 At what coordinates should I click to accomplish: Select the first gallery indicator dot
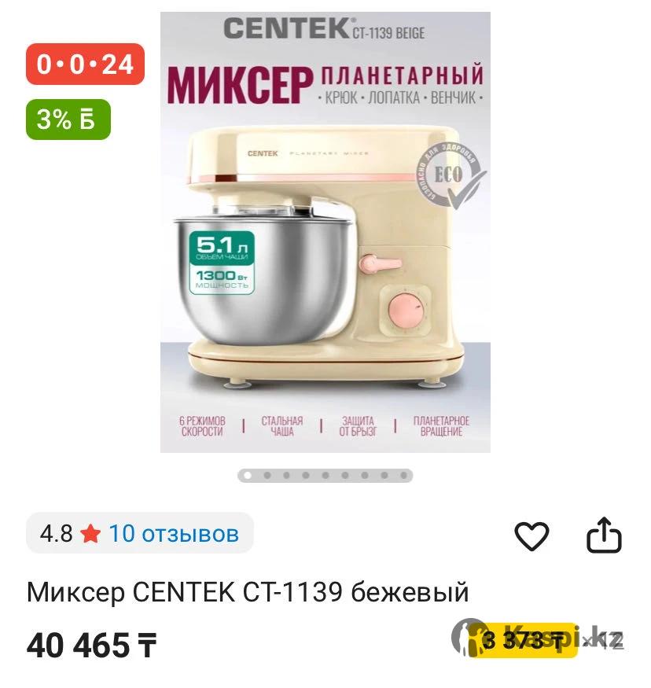pos(248,475)
